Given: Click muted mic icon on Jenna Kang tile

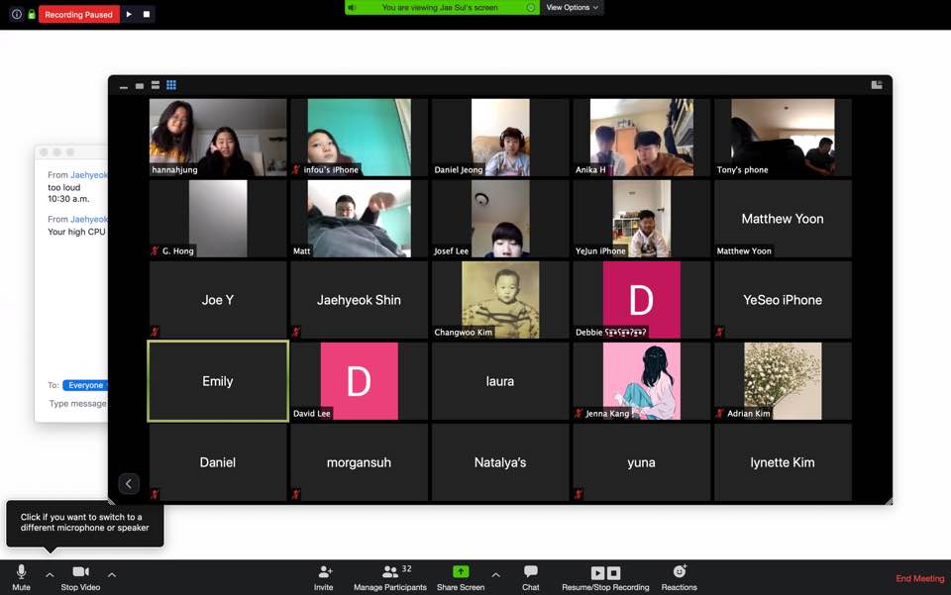Looking at the screenshot, I should tap(579, 413).
